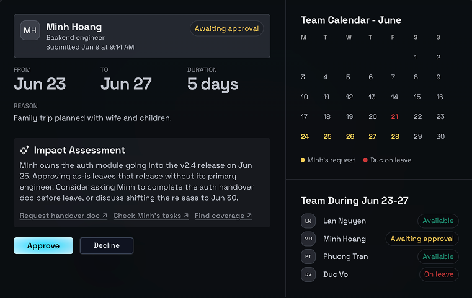Click Duc Vo's On leave badge

(x=439, y=274)
